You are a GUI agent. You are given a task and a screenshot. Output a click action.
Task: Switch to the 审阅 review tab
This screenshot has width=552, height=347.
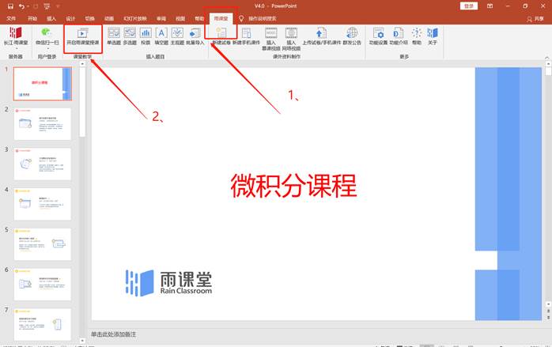pos(161,18)
